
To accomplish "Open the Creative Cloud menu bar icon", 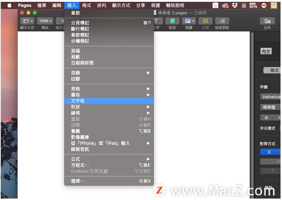I will pyautogui.click(x=225, y=5).
